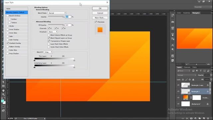Toggle the Preview checkbox
This screenshot has width=213, height=120.
pyautogui.click(x=96, y=22)
